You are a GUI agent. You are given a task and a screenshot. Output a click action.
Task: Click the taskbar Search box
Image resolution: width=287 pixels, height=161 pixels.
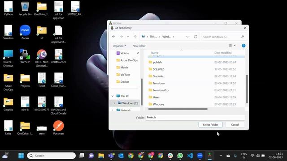pos(52,156)
